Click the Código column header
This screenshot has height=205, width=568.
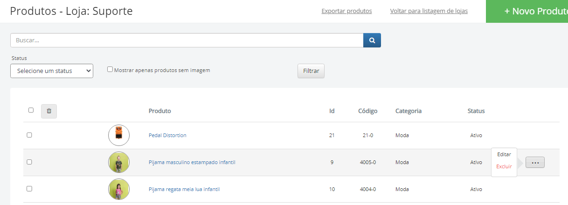(368, 111)
